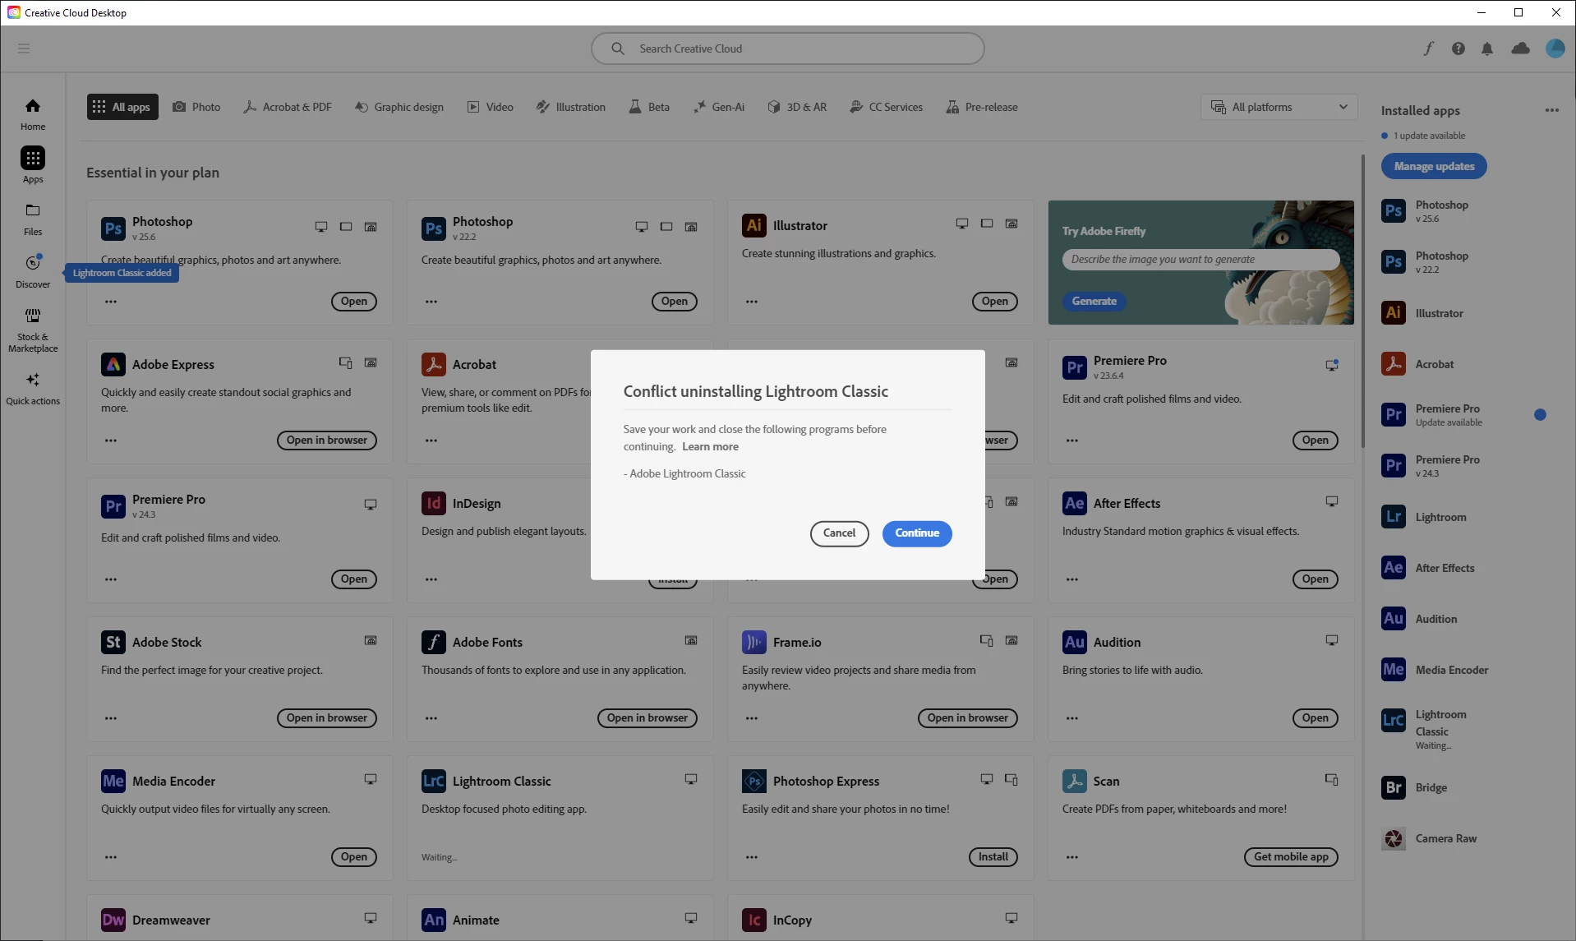The height and width of the screenshot is (941, 1576).
Task: Click the Adobe Express card icon
Action: 113,364
